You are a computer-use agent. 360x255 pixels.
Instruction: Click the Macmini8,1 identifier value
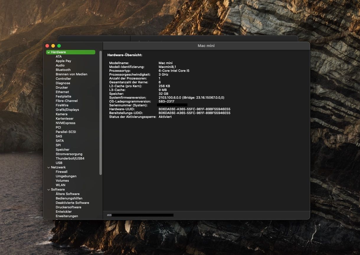pos(167,67)
